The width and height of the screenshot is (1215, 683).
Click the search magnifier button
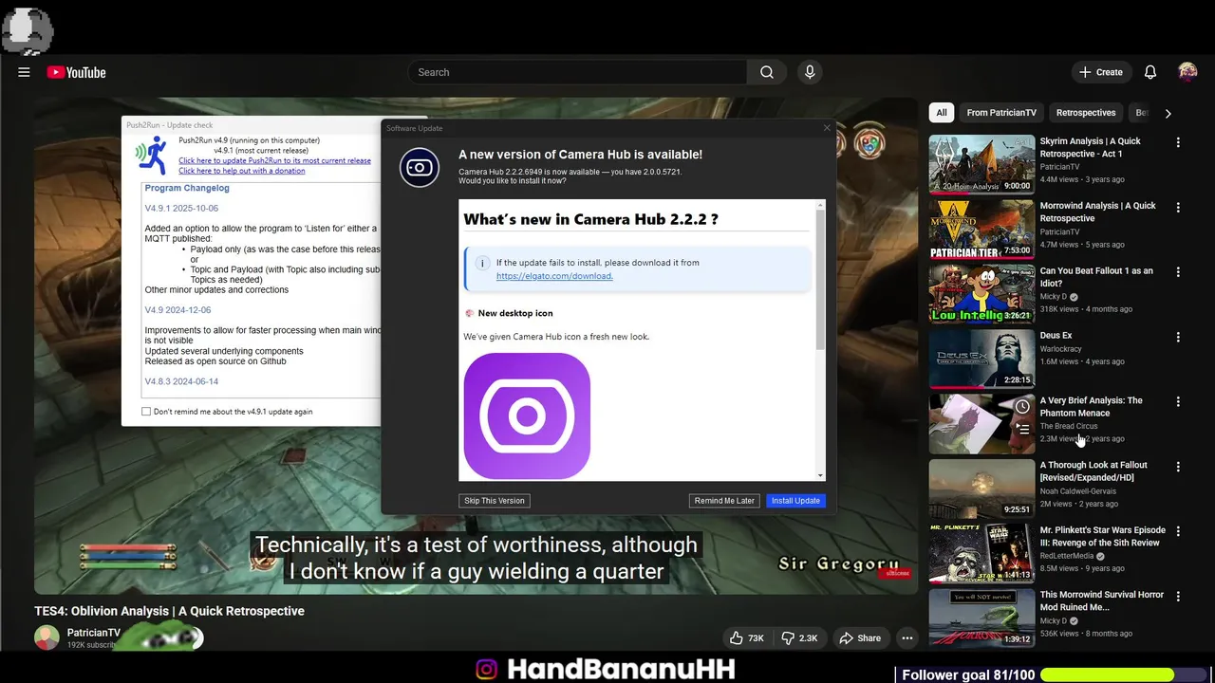[767, 72]
